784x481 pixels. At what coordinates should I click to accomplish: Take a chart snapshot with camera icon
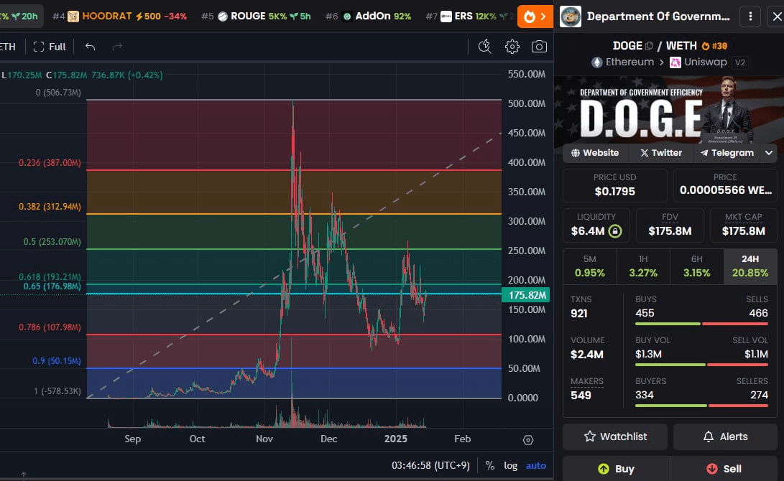pyautogui.click(x=539, y=47)
